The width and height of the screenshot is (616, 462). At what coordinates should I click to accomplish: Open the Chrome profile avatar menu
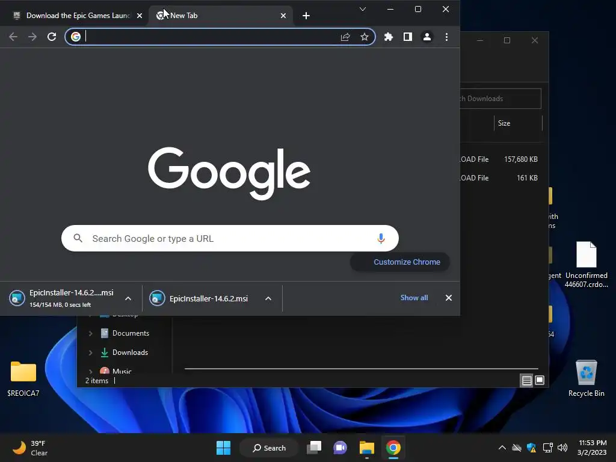point(427,37)
